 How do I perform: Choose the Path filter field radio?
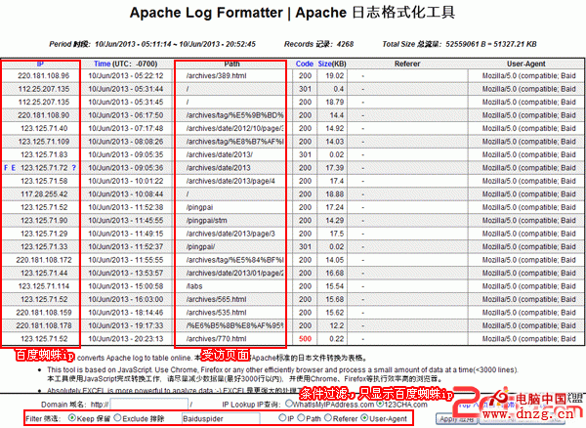tap(301, 418)
